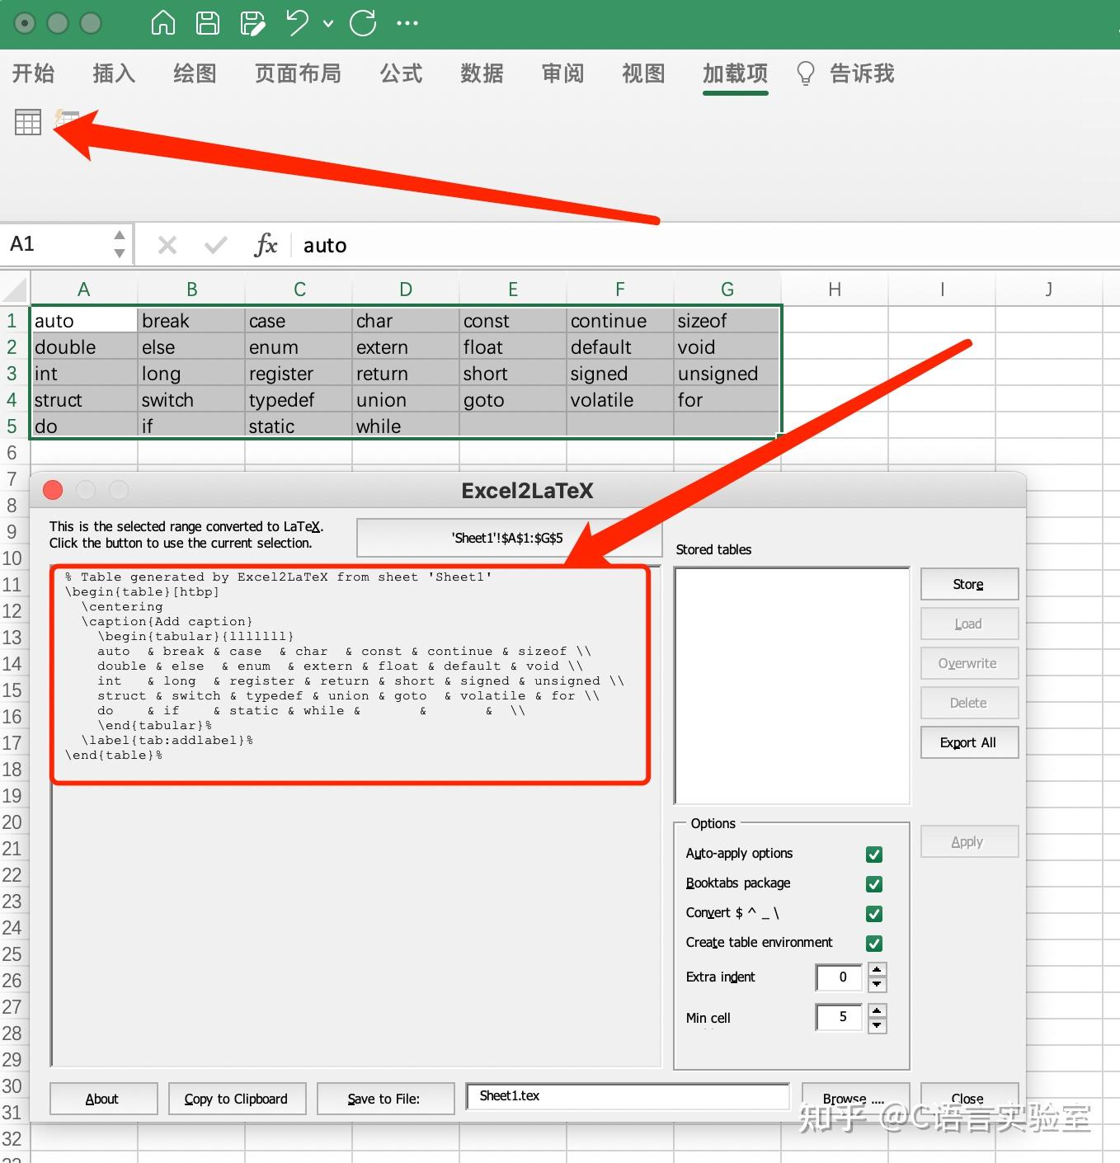Switch to the 数据 ribbon tab
The width and height of the screenshot is (1120, 1163).
point(482,73)
